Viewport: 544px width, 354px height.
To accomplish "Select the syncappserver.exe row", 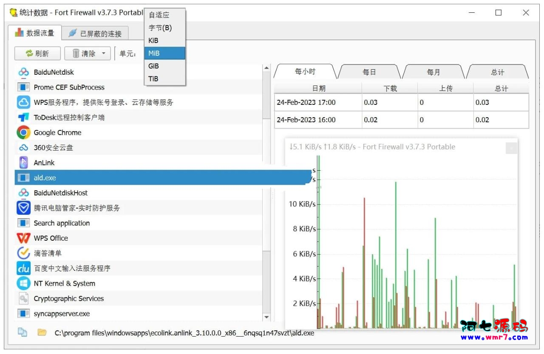I will coord(139,314).
